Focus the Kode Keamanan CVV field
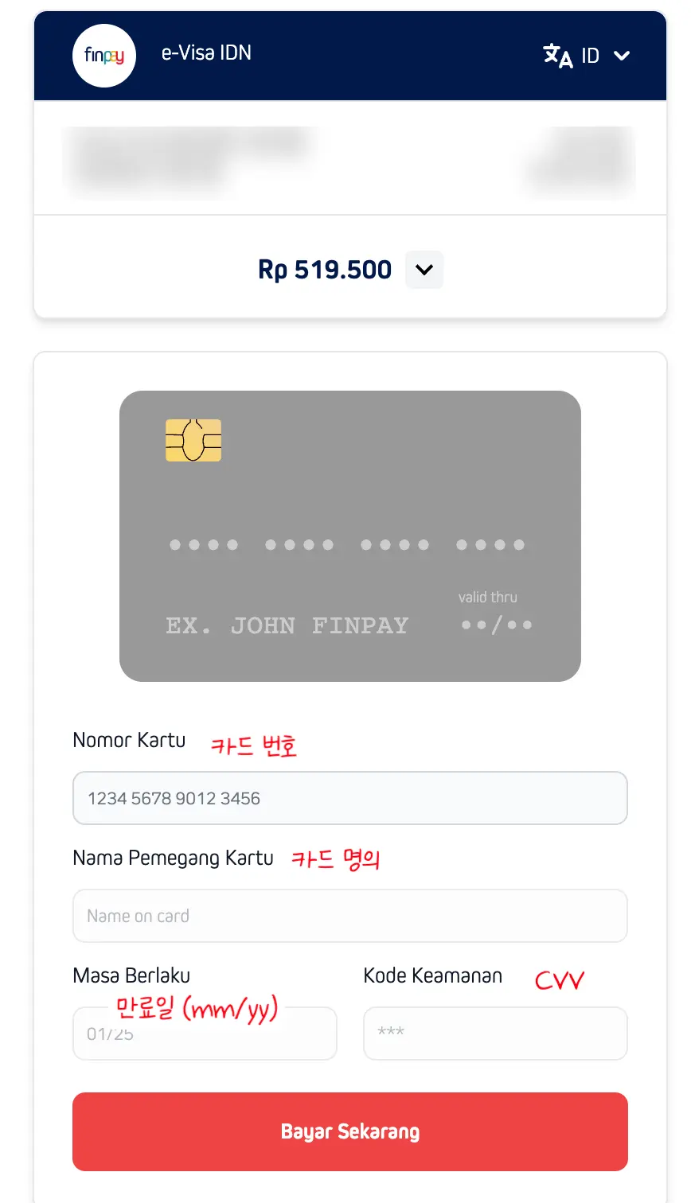This screenshot has width=691, height=1203. coord(496,1034)
